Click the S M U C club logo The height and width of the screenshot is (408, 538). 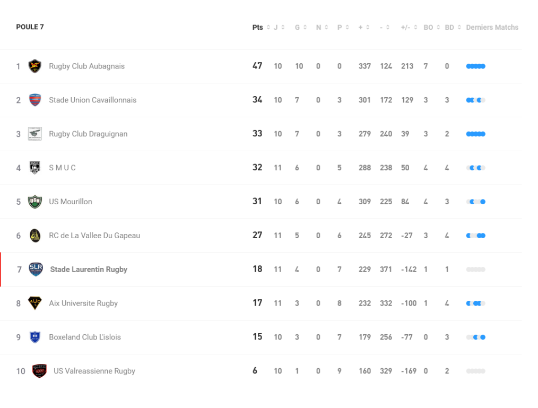coord(35,168)
